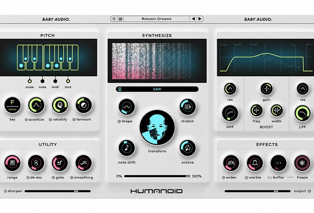Click the warble knob

click(255, 163)
